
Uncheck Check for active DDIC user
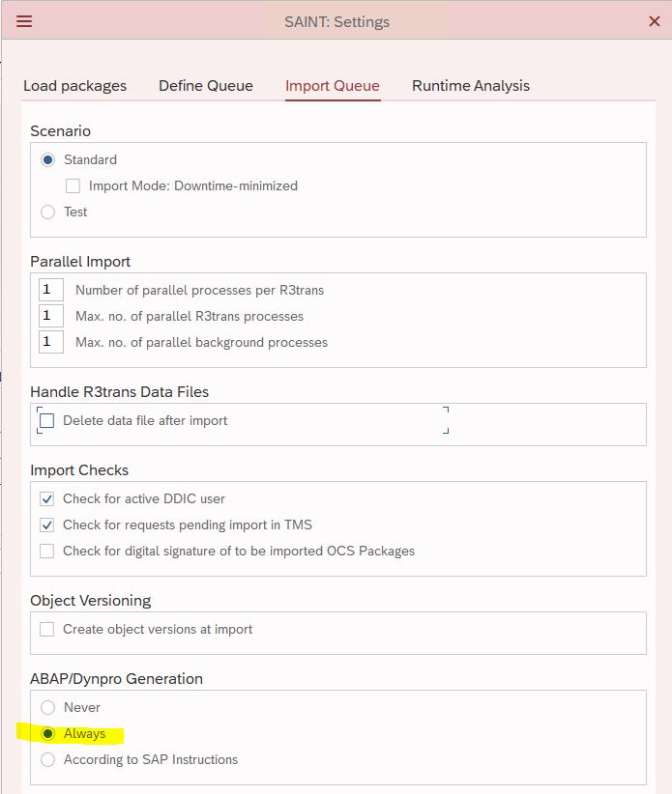click(x=46, y=498)
